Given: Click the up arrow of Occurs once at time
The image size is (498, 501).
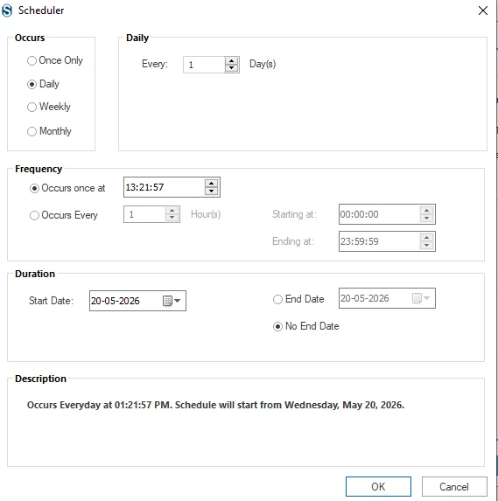Looking at the screenshot, I should point(211,184).
